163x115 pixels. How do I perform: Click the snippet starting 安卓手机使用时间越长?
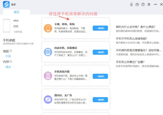tap(138, 66)
